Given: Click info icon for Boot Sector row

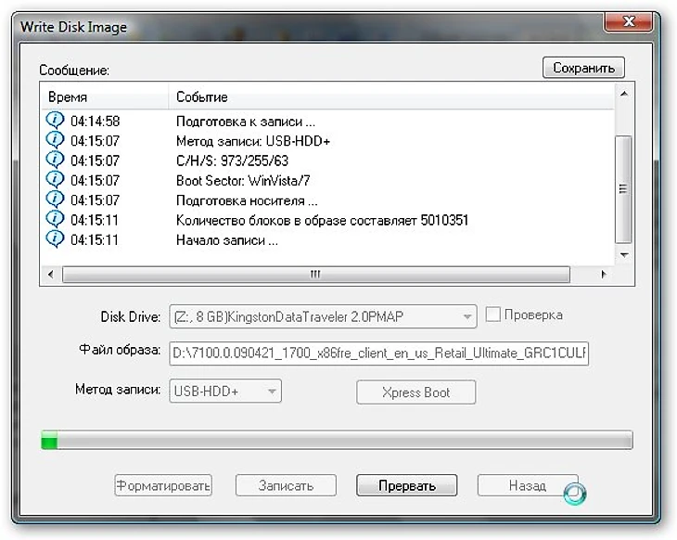Looking at the screenshot, I should (55, 180).
